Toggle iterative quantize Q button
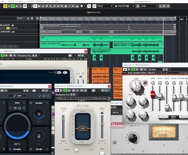 click(x=138, y=6)
